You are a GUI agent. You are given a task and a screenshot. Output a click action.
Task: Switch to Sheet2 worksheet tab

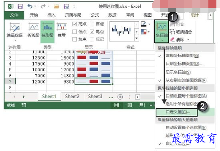[72, 97]
